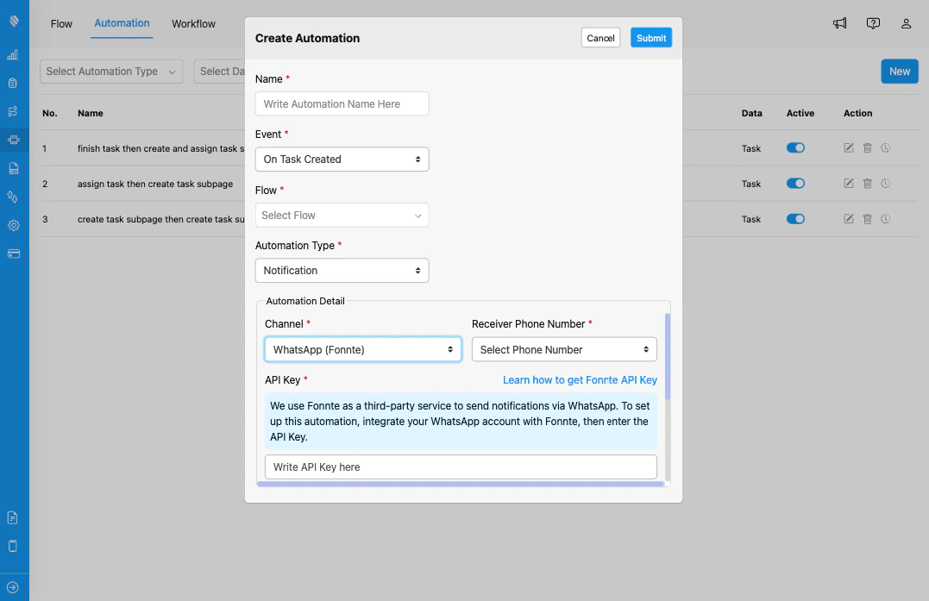Viewport: 929px width, 601px height.
Task: Open the analytics bar-chart icon in sidebar
Action: (x=13, y=54)
